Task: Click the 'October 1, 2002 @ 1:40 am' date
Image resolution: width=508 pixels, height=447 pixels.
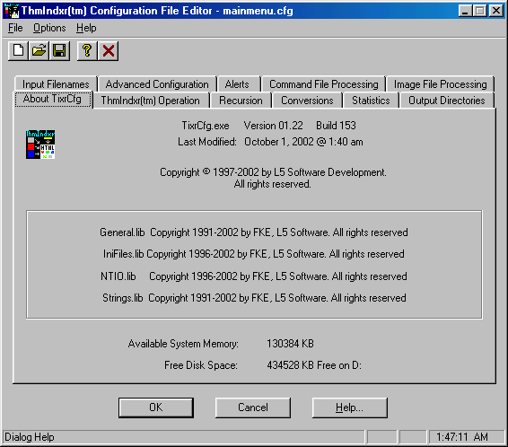Action: point(303,142)
